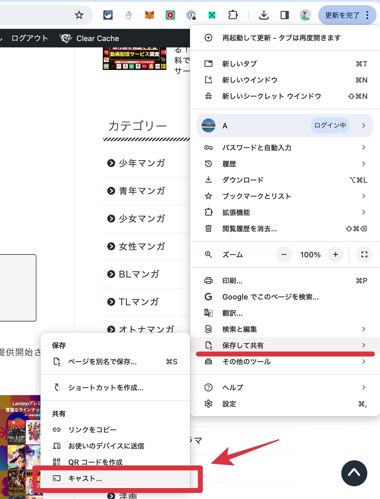The height and width of the screenshot is (499, 380).
Task: Choose 新しいシークレット ウインドウ
Action: click(x=271, y=96)
